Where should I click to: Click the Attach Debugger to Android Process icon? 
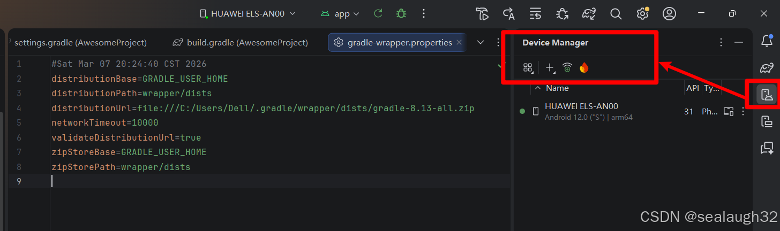tap(562, 14)
